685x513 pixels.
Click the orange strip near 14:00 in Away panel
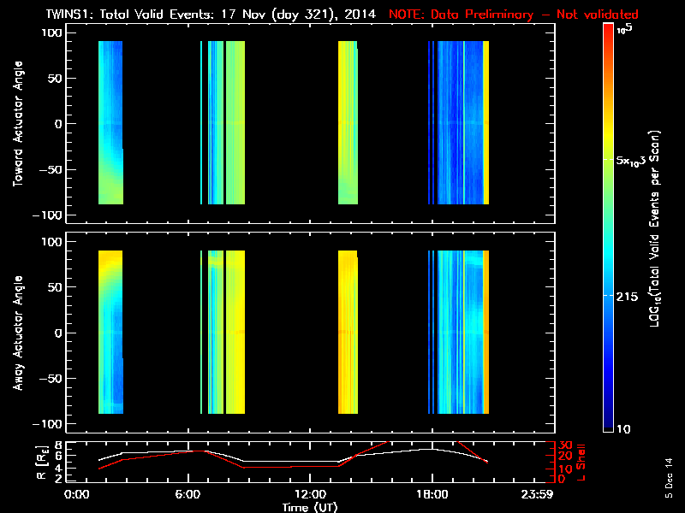click(348, 332)
